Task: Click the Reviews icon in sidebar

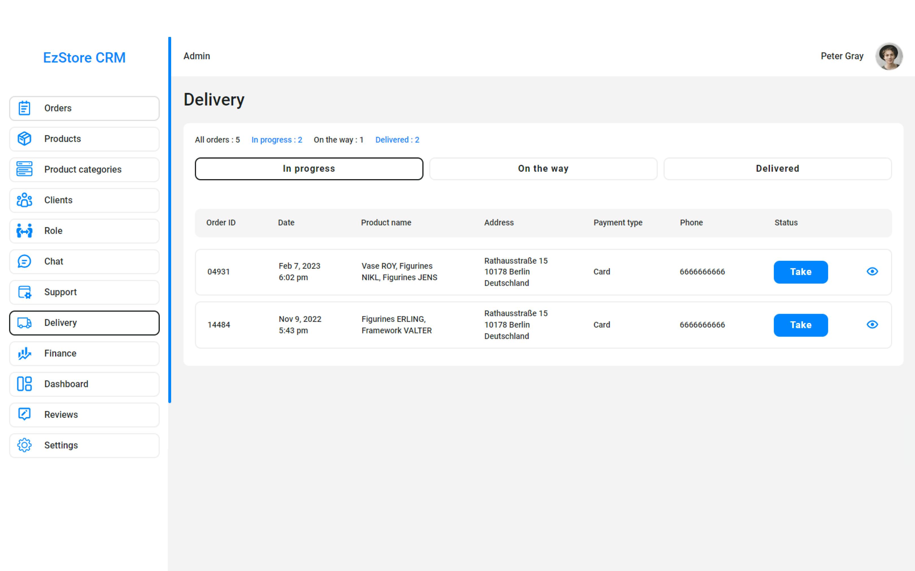Action: coord(24,414)
